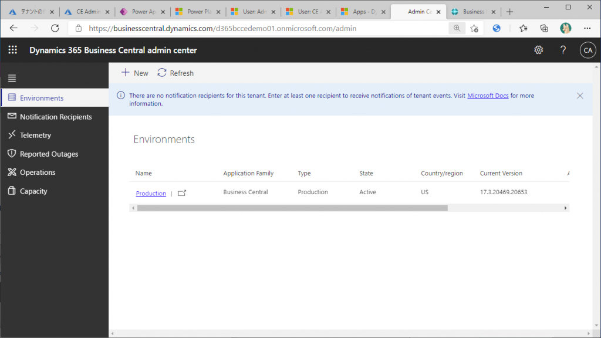
Task: Close the Admin Ce browser tab
Action: [x=438, y=12]
